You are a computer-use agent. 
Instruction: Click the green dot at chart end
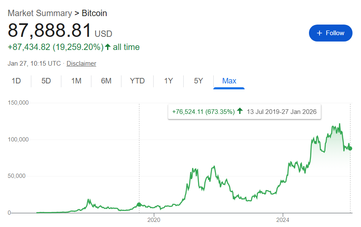pyautogui.click(x=350, y=148)
